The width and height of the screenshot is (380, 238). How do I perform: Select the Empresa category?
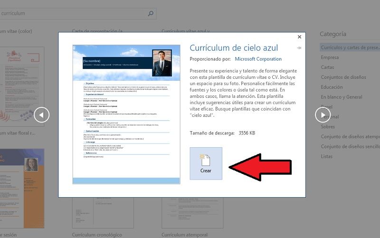click(x=330, y=57)
